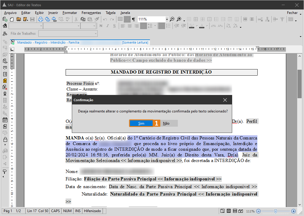Click the blue print icon
Image resolution: width=304 pixels, height=216 pixels.
click(x=40, y=19)
